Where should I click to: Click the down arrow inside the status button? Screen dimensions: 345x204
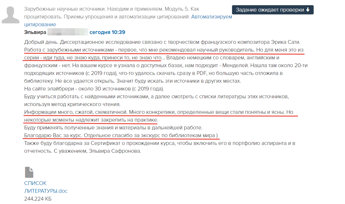click(x=308, y=10)
